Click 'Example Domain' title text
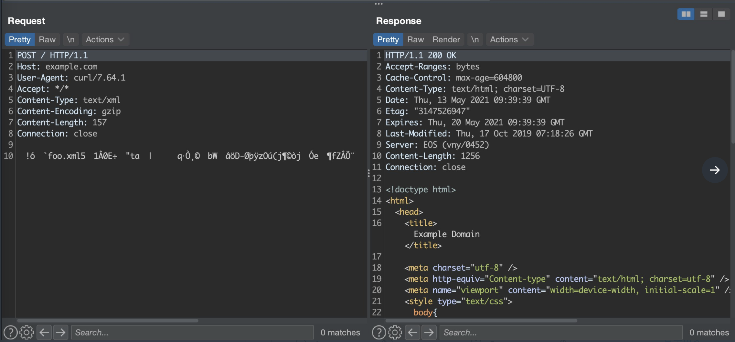 pyautogui.click(x=447, y=234)
